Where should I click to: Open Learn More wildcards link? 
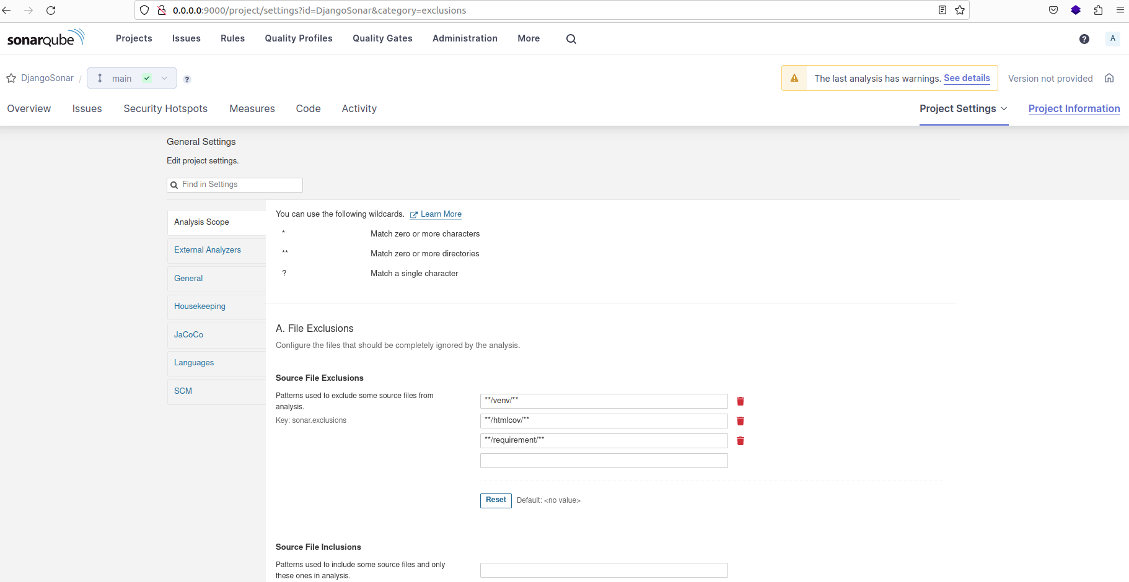[436, 214]
